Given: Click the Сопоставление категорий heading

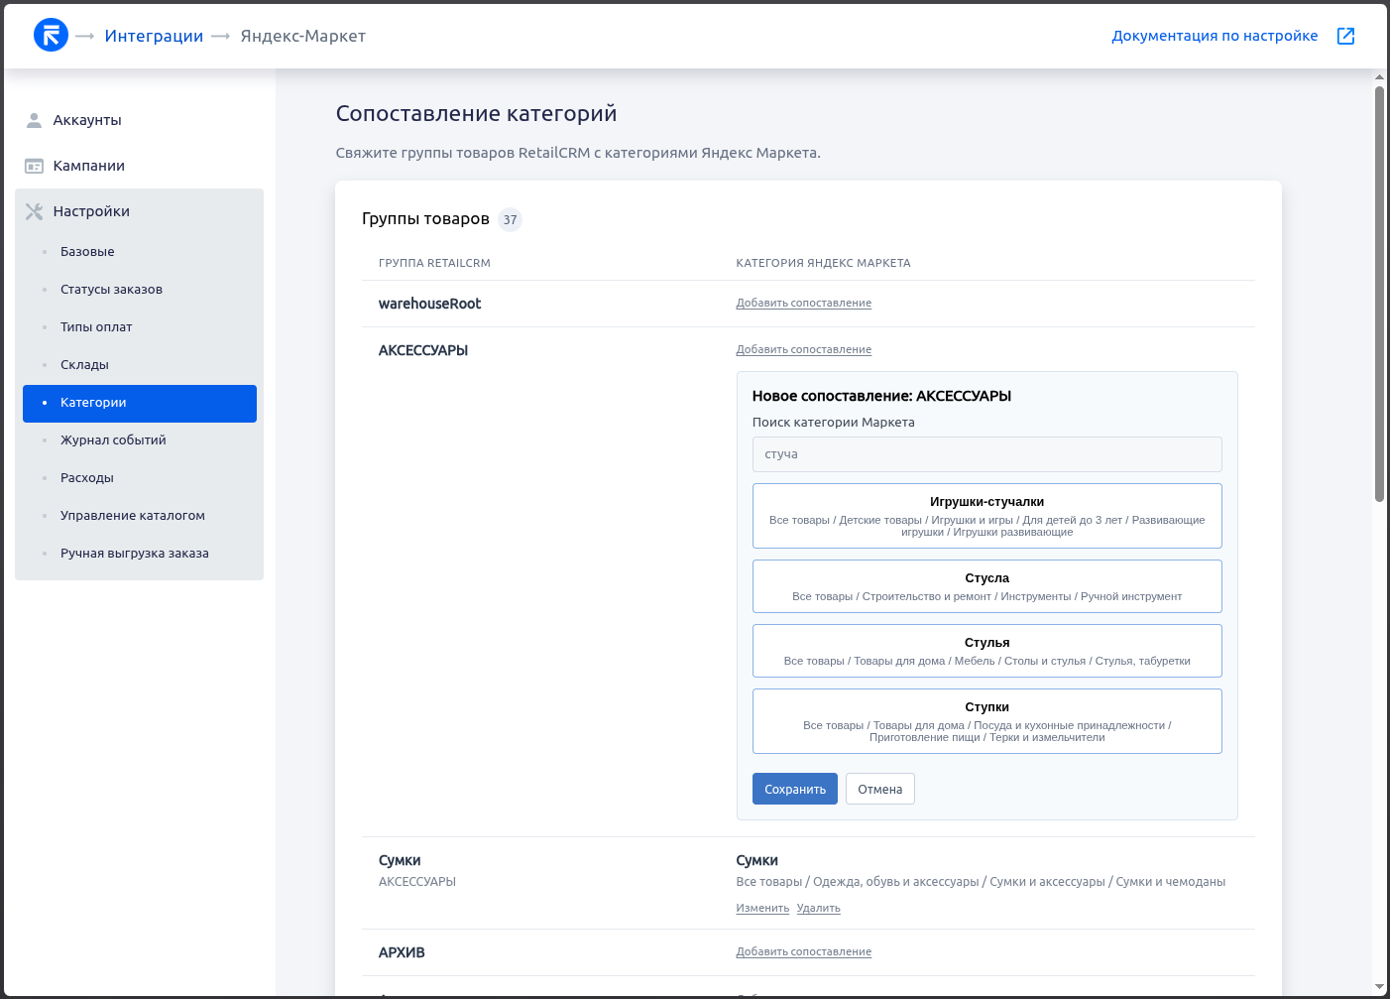Looking at the screenshot, I should tap(476, 113).
